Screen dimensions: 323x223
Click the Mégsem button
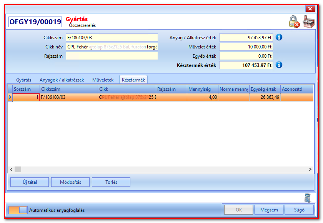(269, 210)
